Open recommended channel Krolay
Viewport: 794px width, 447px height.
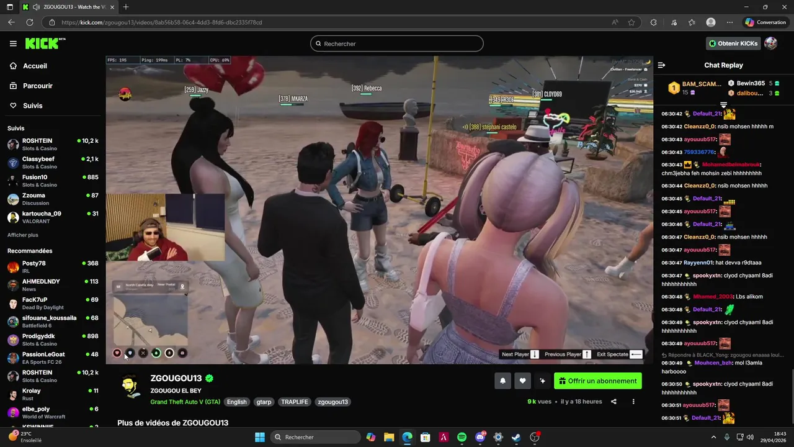[x=53, y=394]
